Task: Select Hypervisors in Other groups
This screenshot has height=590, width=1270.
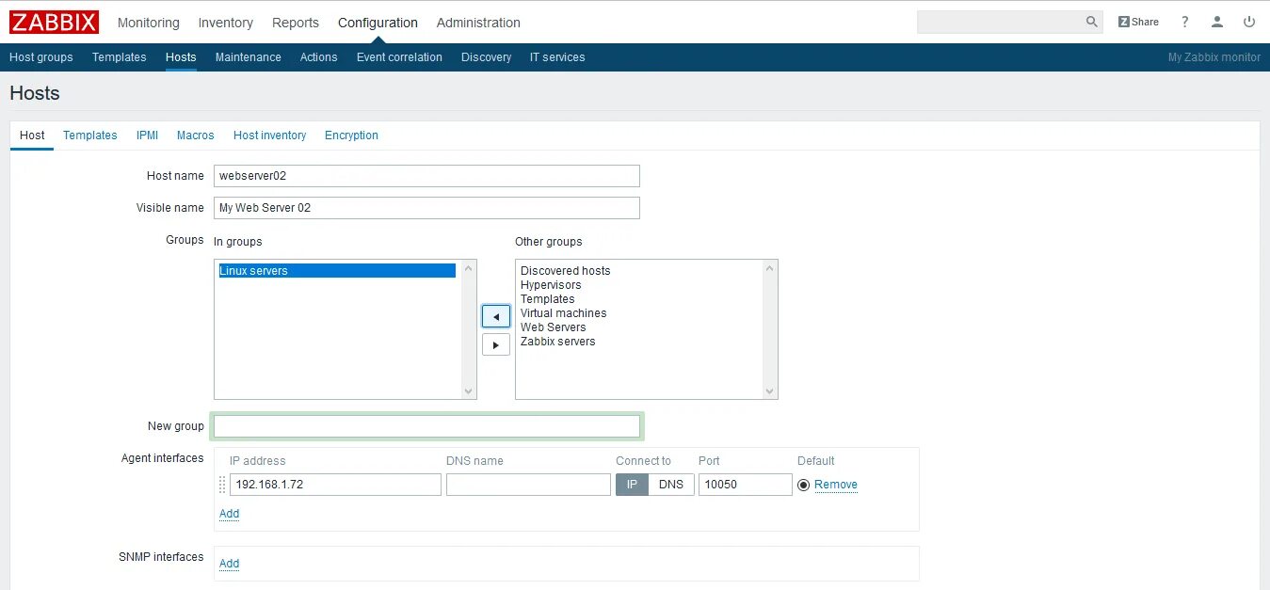Action: click(x=551, y=285)
